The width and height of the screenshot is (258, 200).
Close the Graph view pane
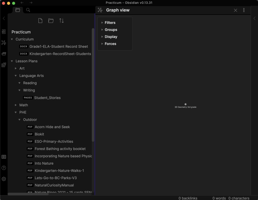(236, 10)
